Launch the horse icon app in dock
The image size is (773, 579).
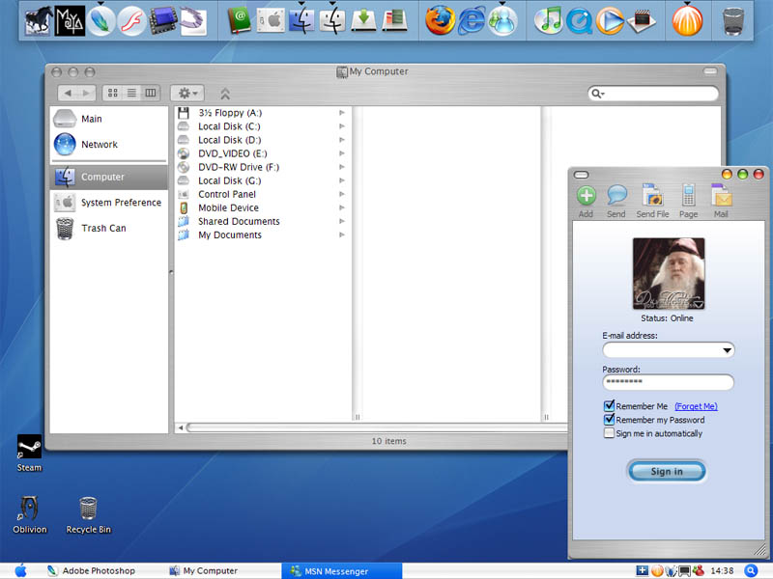tap(39, 21)
